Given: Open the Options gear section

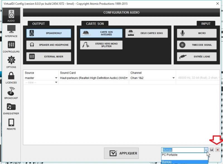Looking at the screenshot, I should 11,62.
